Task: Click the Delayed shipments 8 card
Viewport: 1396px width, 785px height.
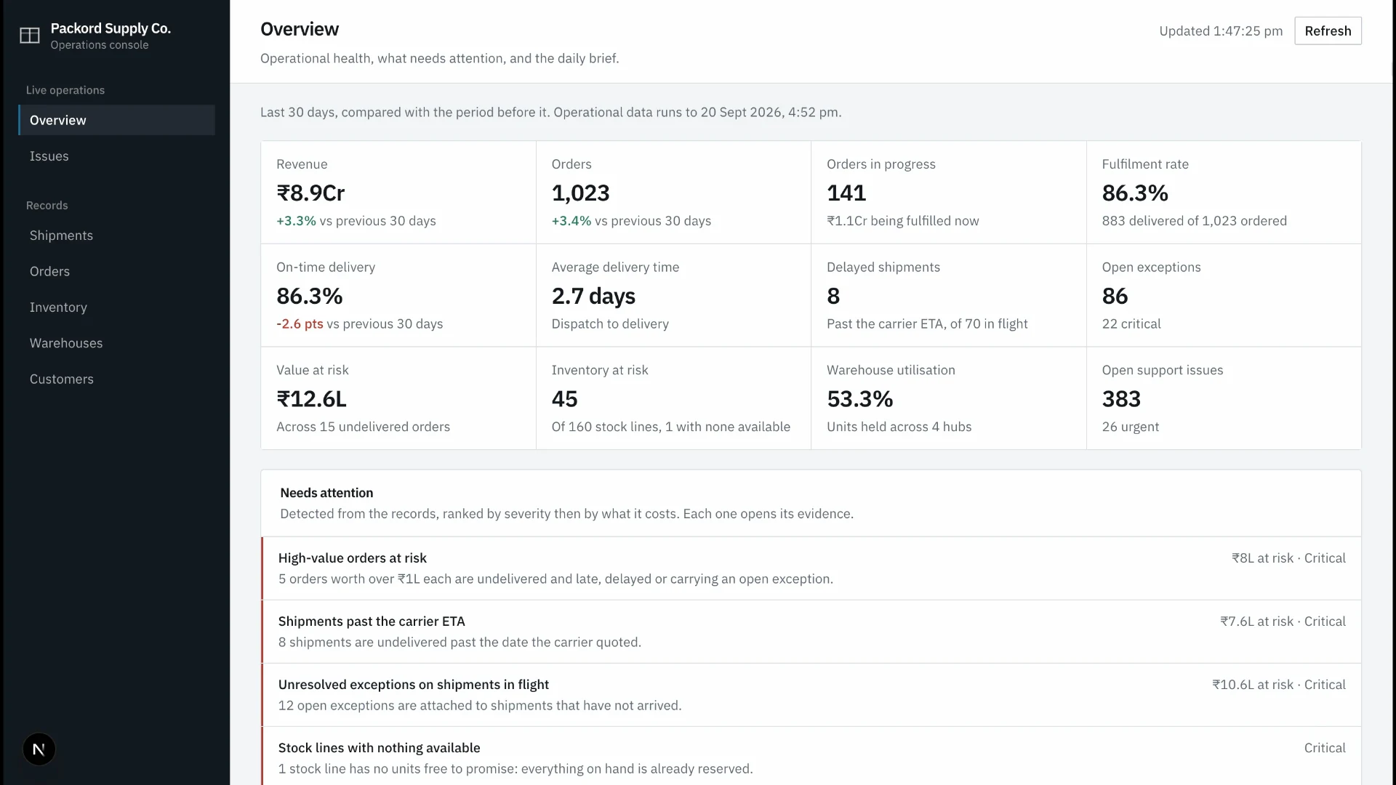Action: coord(949,295)
